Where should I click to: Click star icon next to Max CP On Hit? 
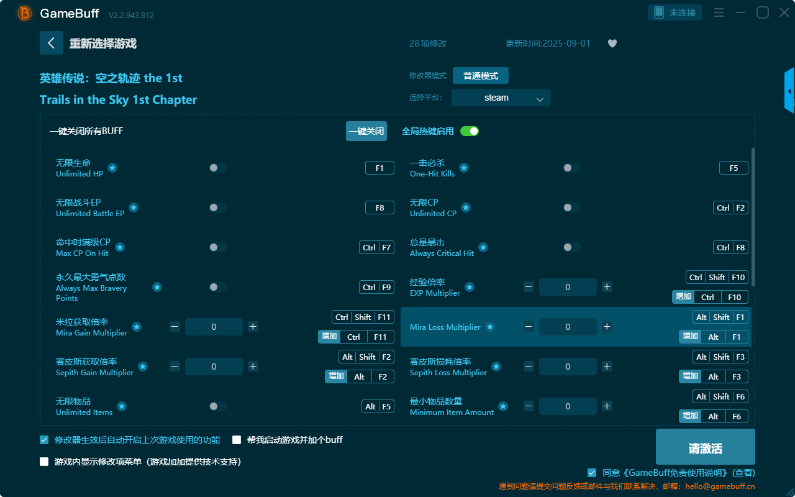[x=120, y=247]
